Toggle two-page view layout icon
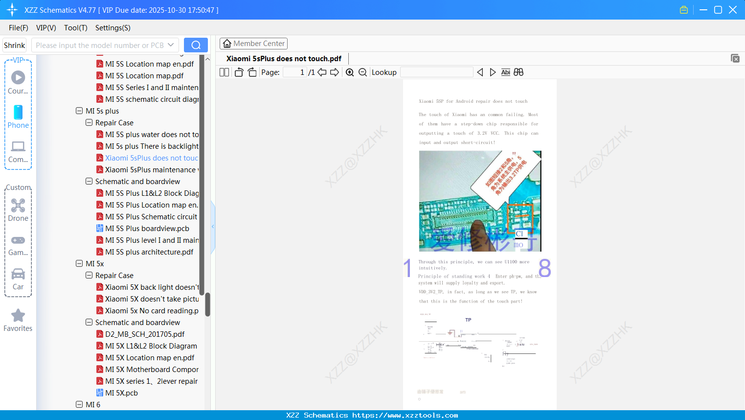 (225, 72)
